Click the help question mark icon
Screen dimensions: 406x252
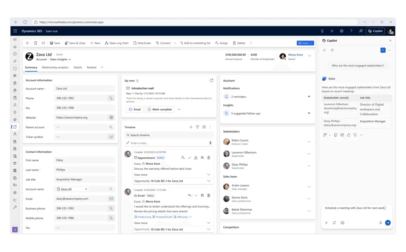(351, 31)
